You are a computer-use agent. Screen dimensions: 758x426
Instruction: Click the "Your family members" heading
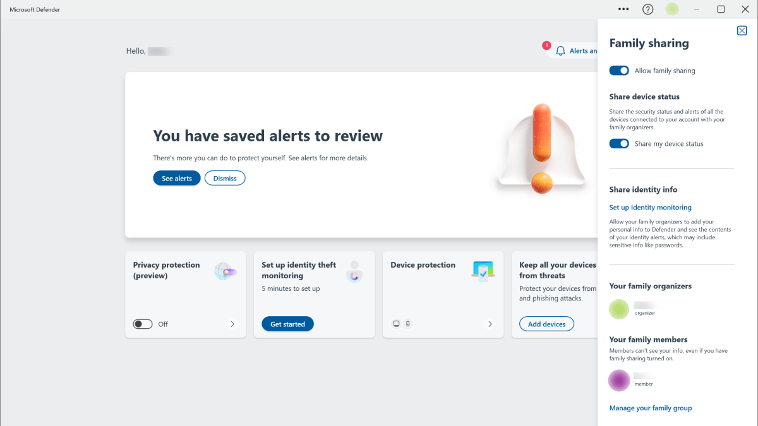[648, 340]
